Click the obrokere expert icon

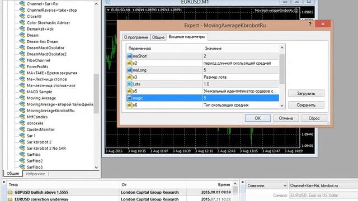click(22, 123)
